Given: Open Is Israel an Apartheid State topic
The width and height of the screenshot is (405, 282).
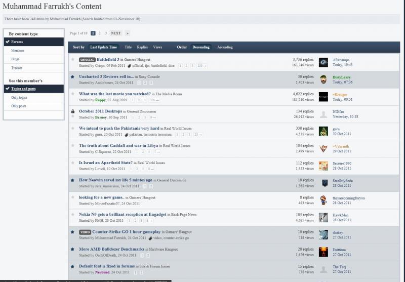Looking at the screenshot, I should coord(106,163).
